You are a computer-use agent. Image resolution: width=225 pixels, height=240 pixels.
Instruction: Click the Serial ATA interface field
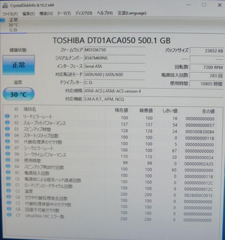pyautogui.click(x=115, y=67)
